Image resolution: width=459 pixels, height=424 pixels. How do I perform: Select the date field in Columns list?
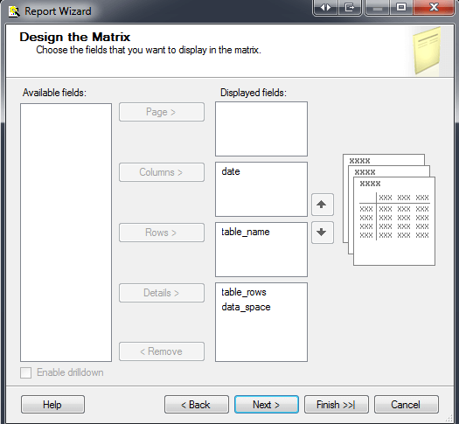[231, 171]
